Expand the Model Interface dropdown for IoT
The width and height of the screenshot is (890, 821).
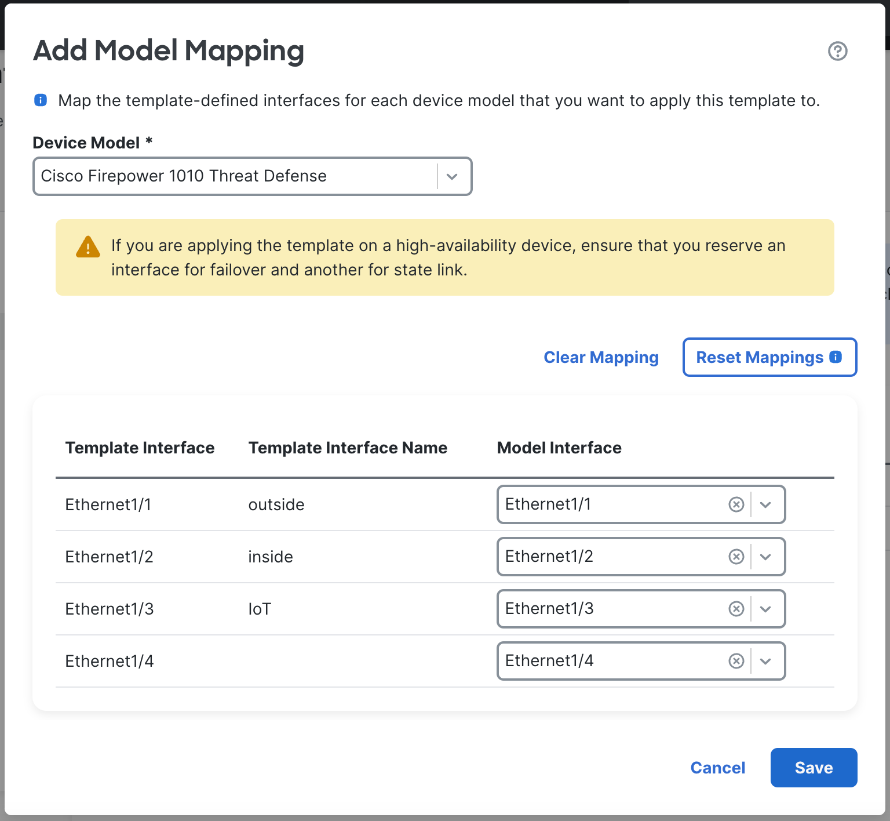pyautogui.click(x=765, y=609)
